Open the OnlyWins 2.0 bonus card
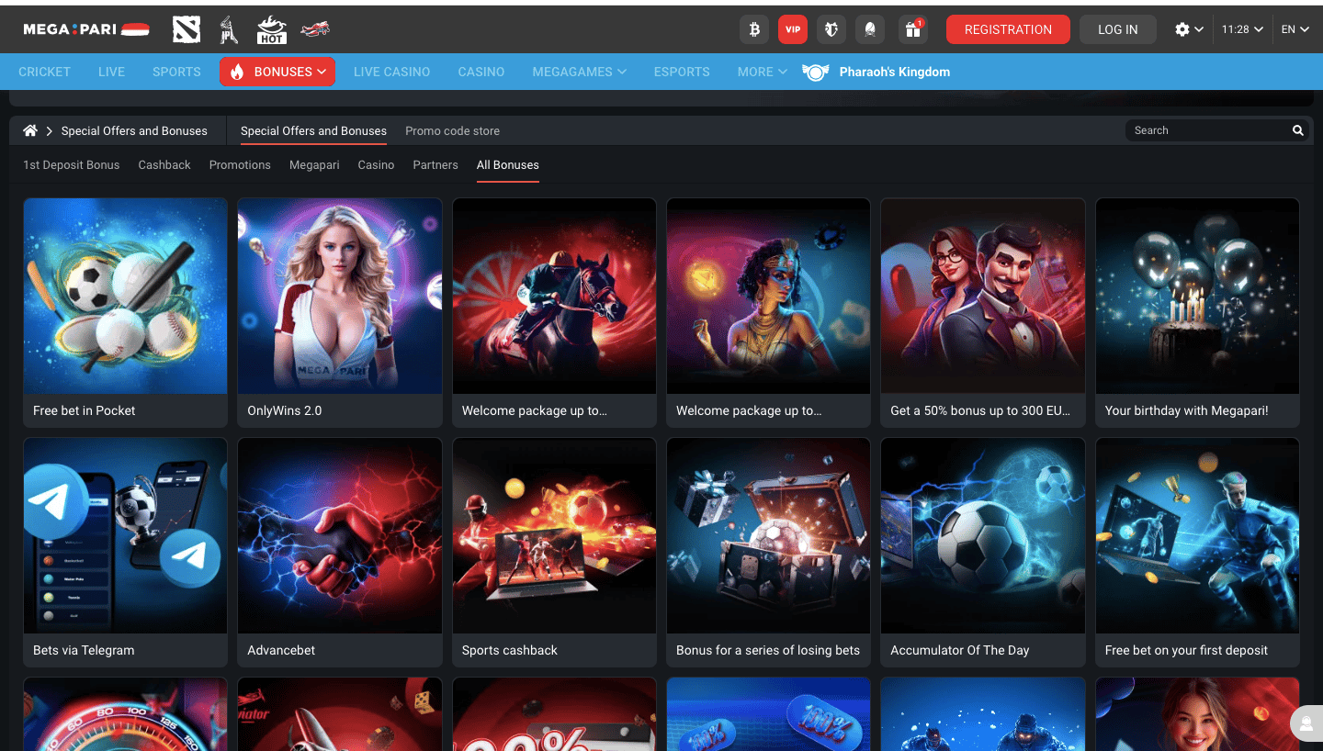 pos(340,312)
